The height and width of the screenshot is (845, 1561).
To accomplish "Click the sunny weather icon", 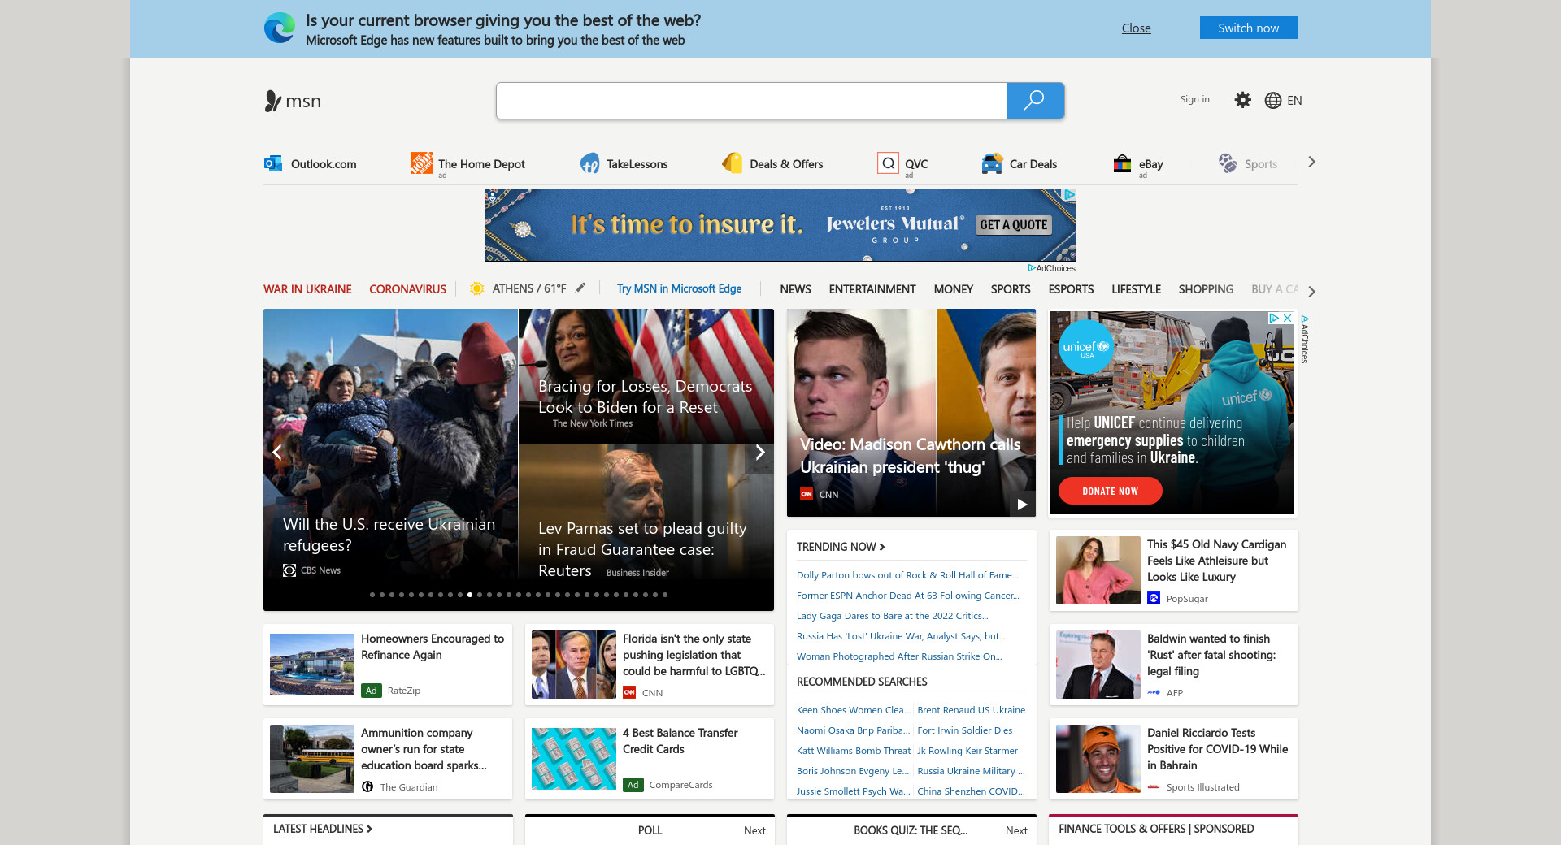I will 477,288.
